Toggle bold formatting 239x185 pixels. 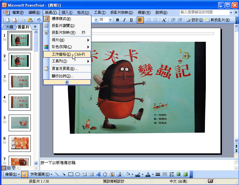[x=117, y=20]
